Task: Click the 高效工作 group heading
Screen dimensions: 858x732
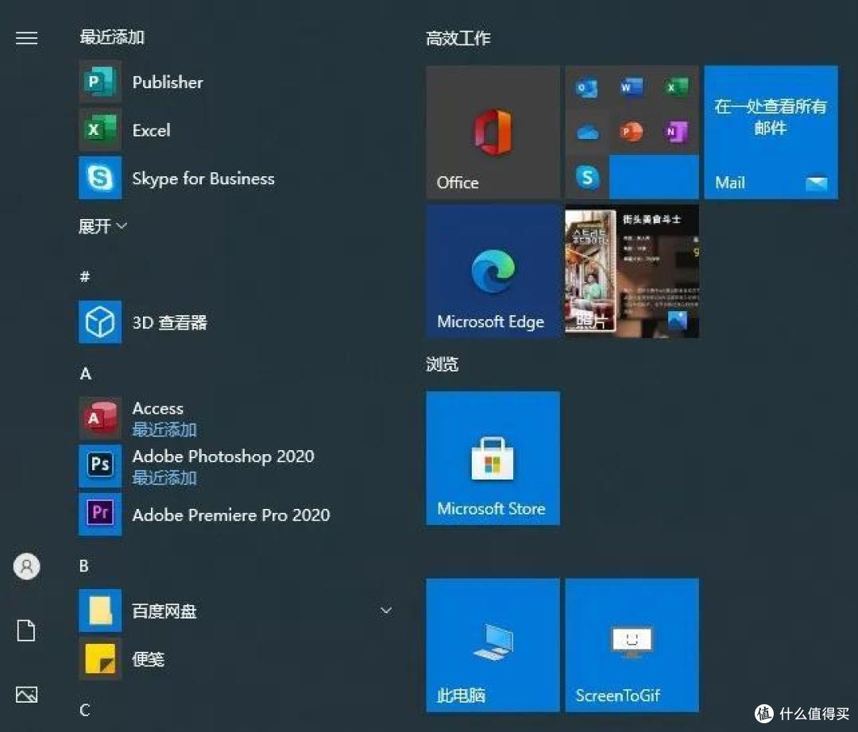Action: pos(458,38)
